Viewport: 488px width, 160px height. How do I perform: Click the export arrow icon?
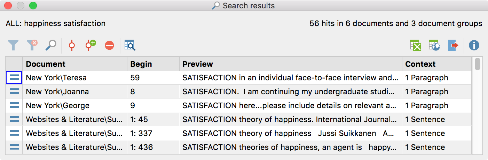453,45
